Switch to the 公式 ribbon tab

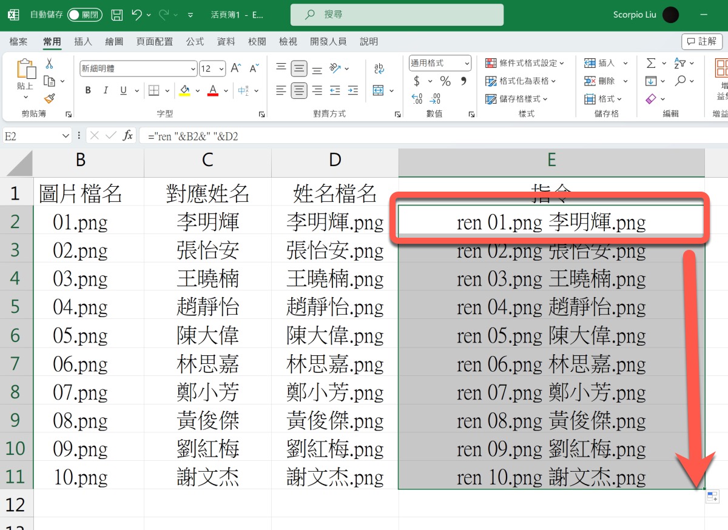195,41
